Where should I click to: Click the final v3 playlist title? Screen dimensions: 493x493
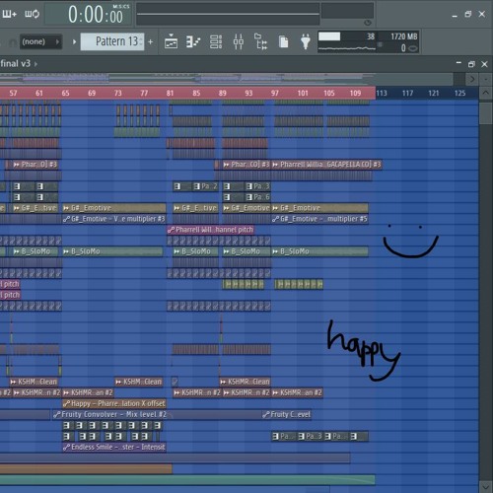point(16,63)
